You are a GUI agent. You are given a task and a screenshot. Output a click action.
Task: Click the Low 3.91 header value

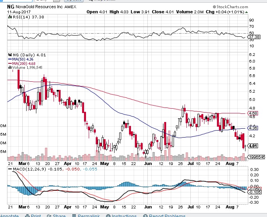click(140, 12)
